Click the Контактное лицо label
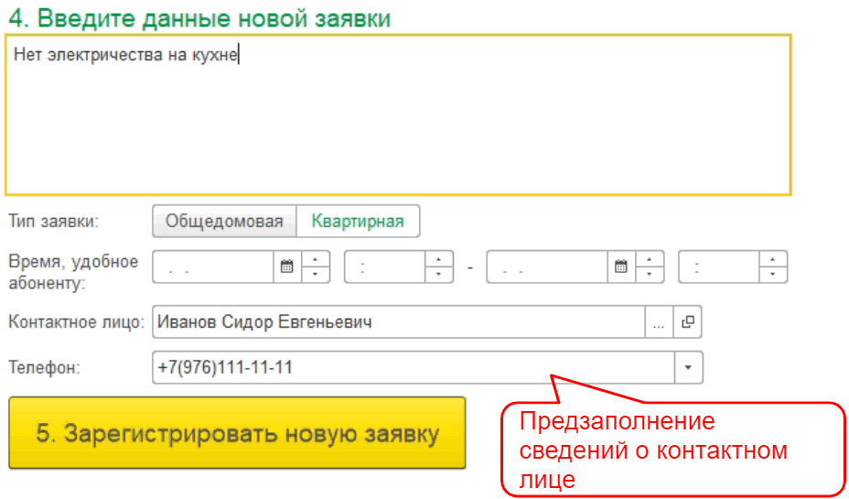 [76, 322]
